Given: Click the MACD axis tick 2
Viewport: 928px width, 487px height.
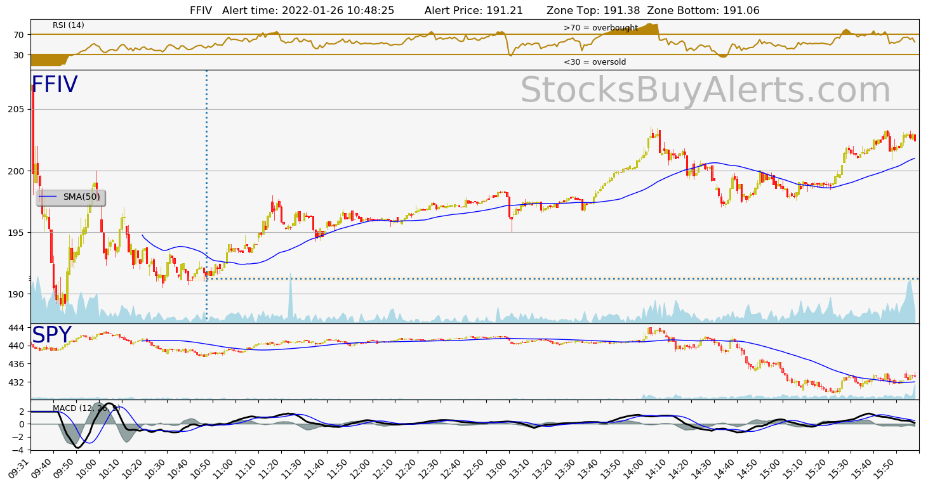Looking at the screenshot, I should [22, 411].
